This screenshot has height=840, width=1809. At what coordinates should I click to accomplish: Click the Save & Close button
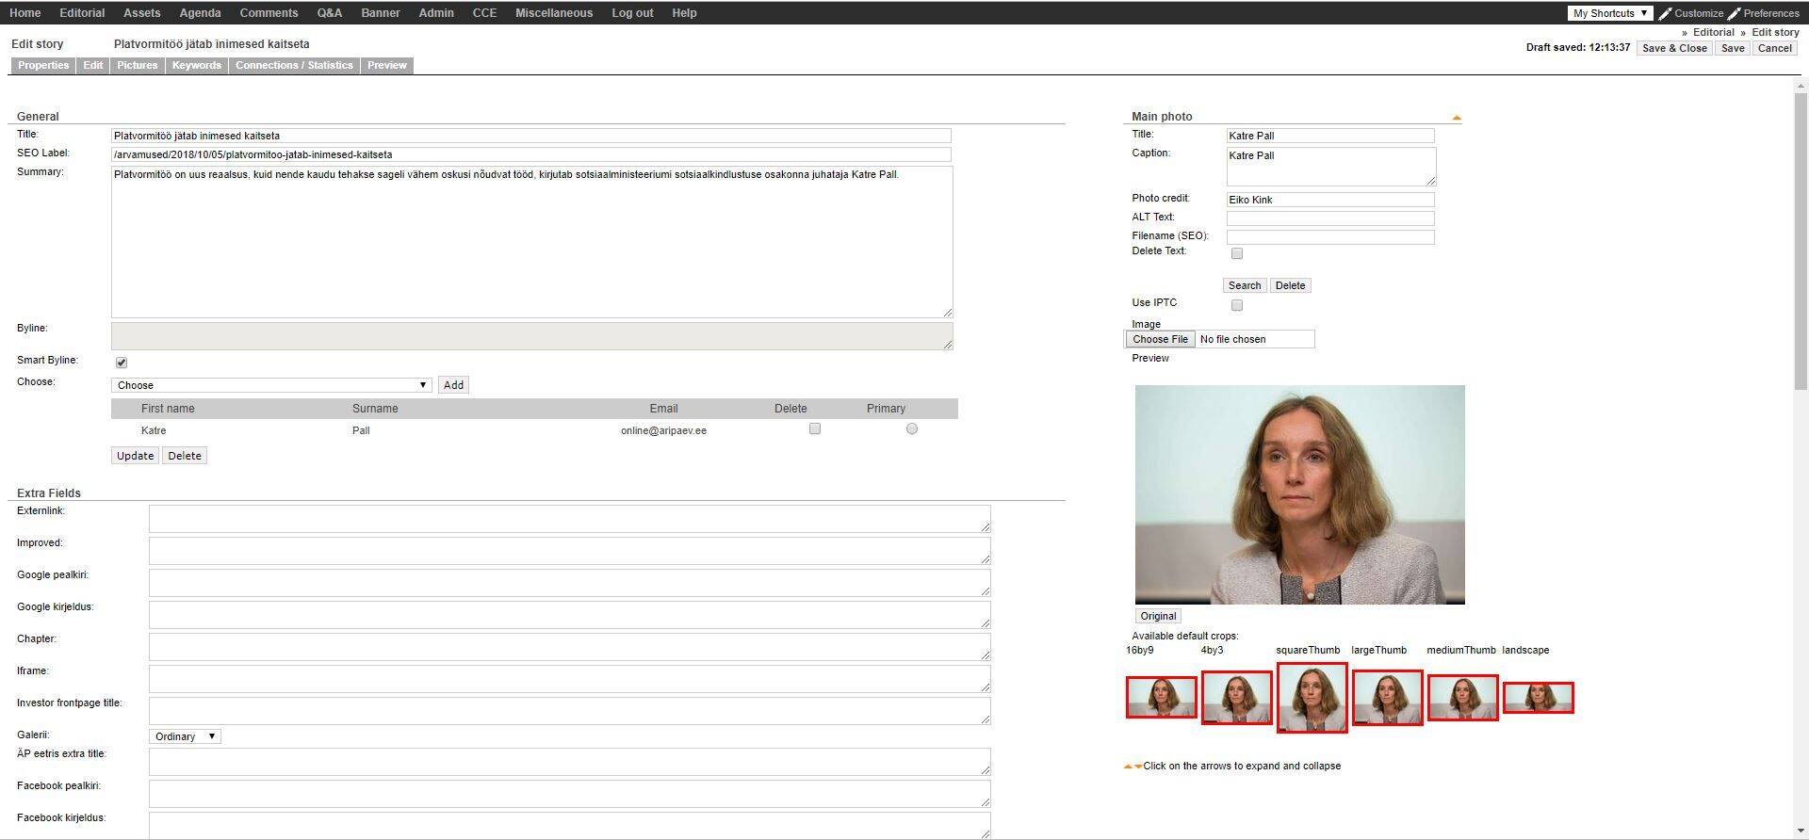click(1673, 48)
